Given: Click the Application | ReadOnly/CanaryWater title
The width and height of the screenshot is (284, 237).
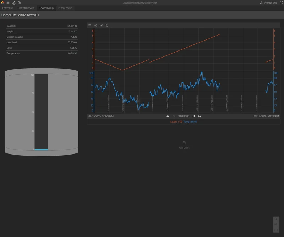Looking at the screenshot, I should pyautogui.click(x=140, y=3).
